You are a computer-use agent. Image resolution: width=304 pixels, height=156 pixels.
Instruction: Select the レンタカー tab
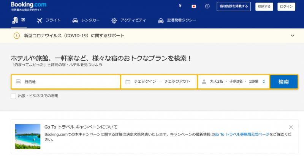86,20
